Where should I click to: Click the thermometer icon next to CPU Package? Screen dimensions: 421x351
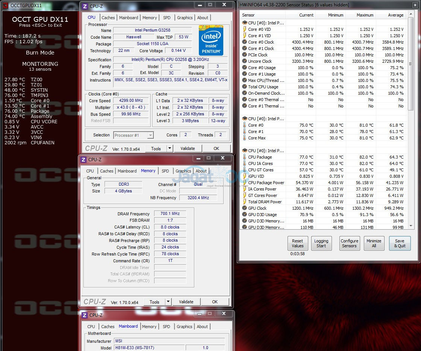(x=245, y=157)
